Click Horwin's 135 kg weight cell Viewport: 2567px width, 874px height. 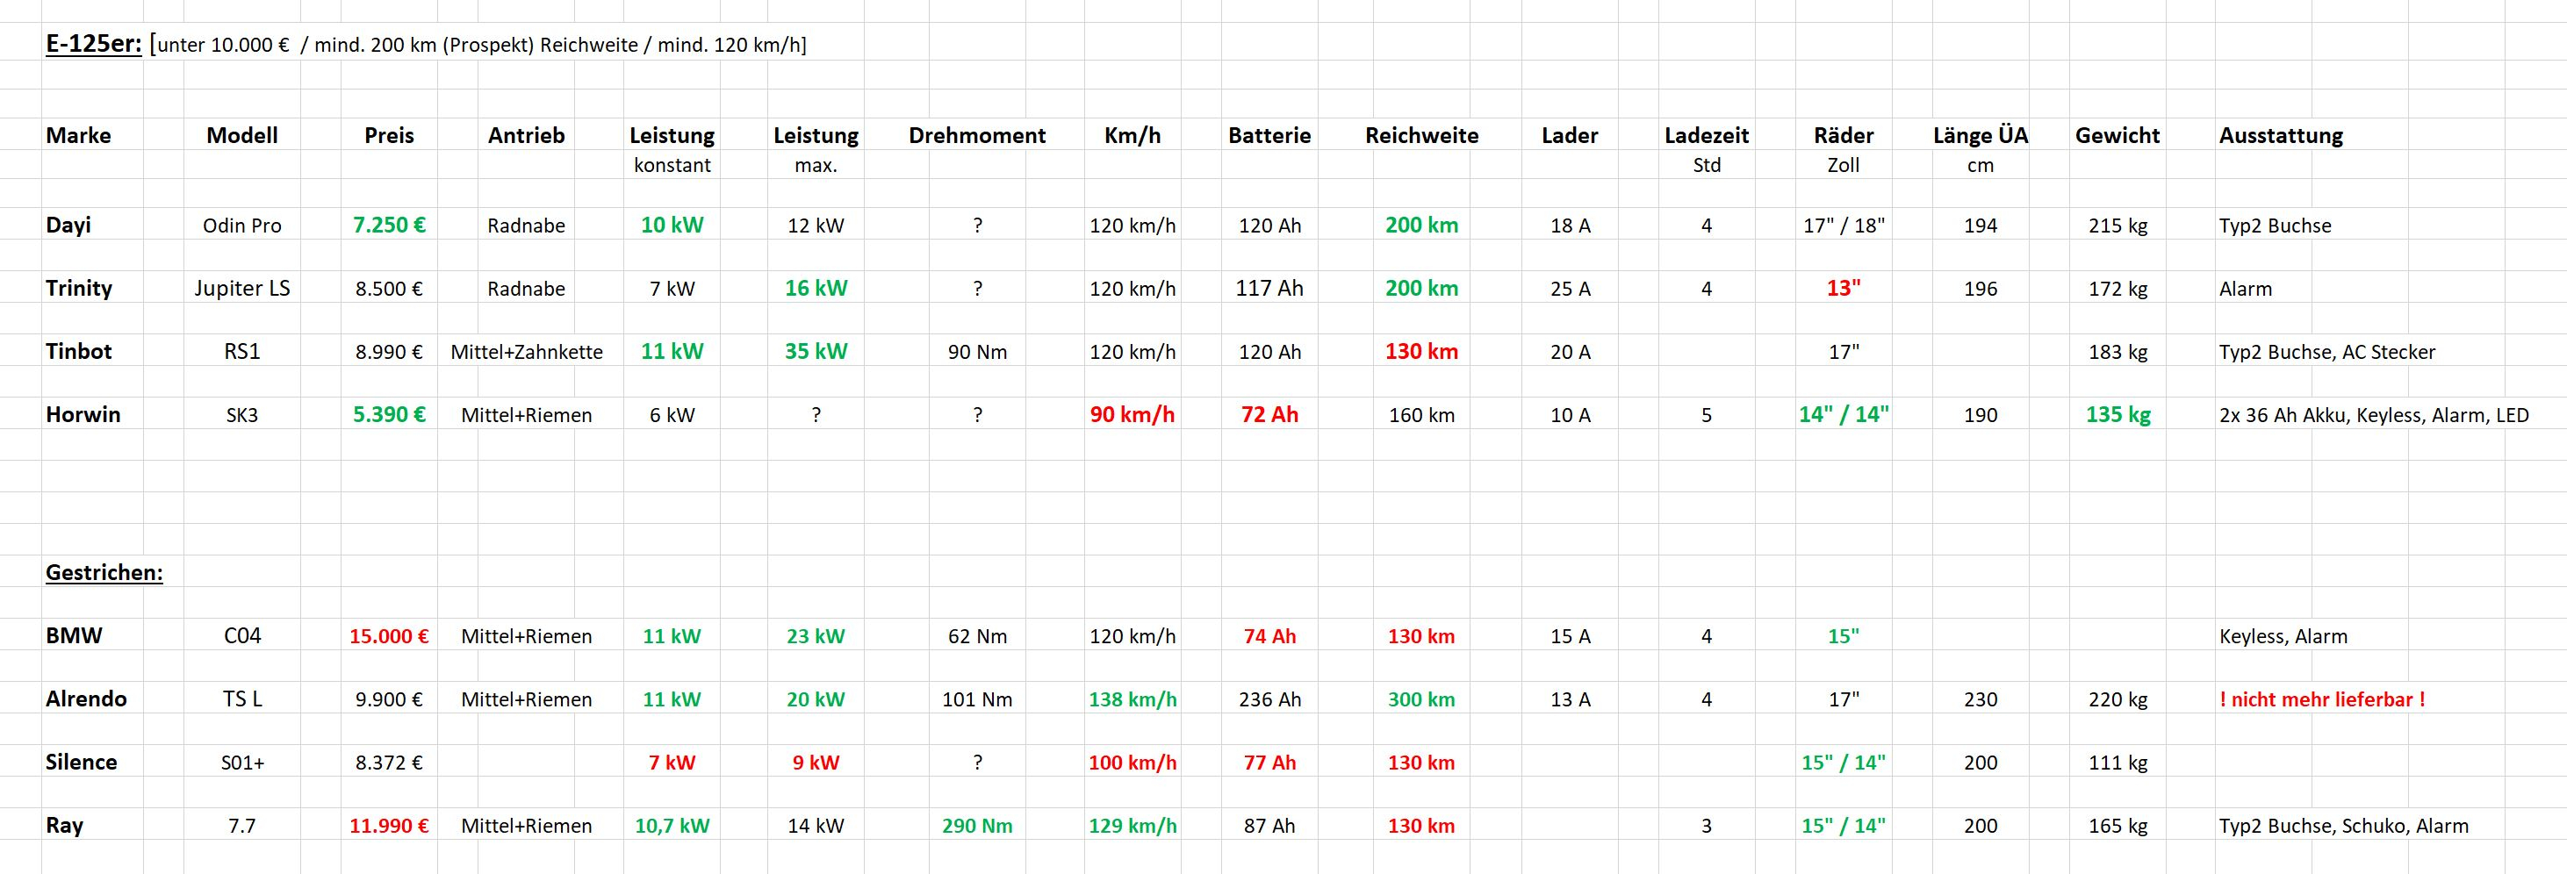2118,414
